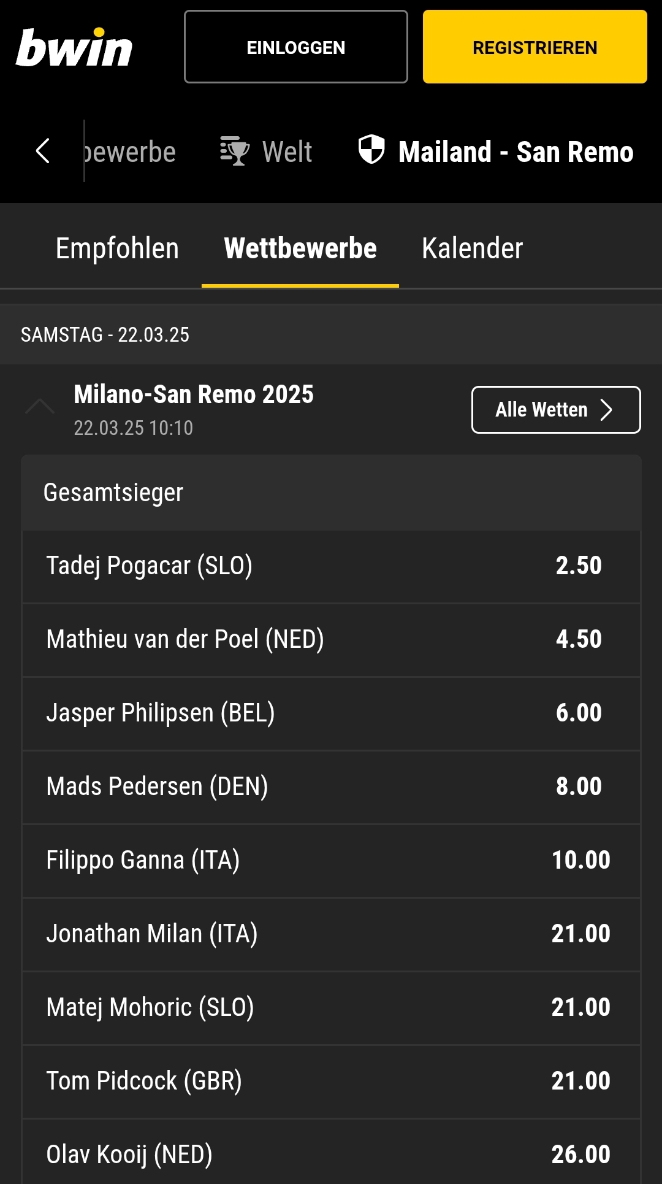
Task: Choose Jonathan Milan at 21.00
Action: pyautogui.click(x=580, y=934)
